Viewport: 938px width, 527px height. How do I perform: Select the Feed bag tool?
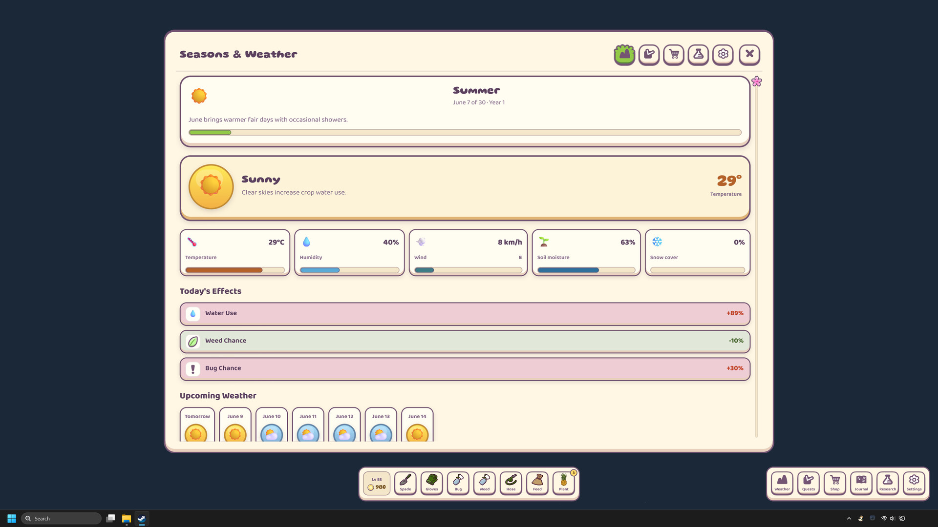(x=537, y=483)
